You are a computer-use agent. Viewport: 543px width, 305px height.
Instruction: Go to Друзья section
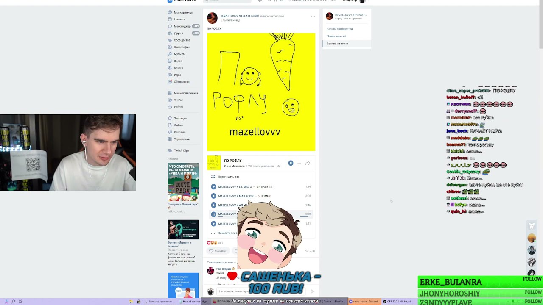[179, 33]
